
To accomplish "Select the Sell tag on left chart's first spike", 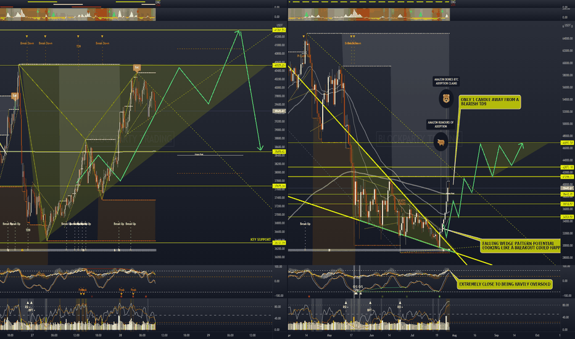I will tap(15, 96).
